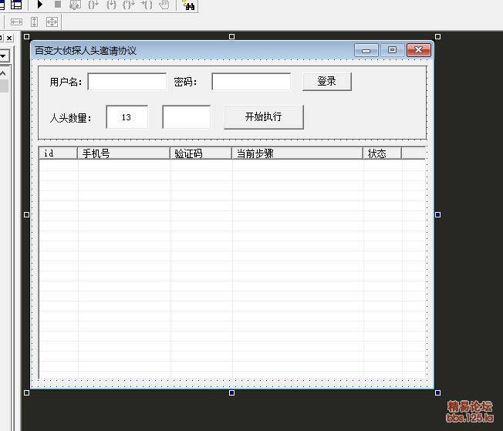Click the right-middle form resize handle
Image resolution: width=503 pixels, height=431 pixels.
coord(438,214)
